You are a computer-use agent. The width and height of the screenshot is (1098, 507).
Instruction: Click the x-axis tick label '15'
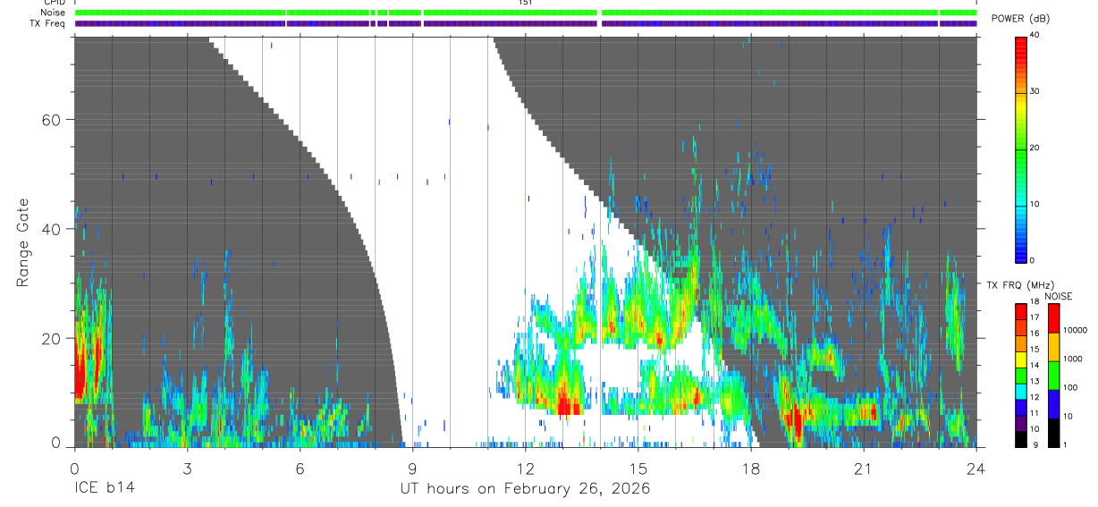click(638, 468)
